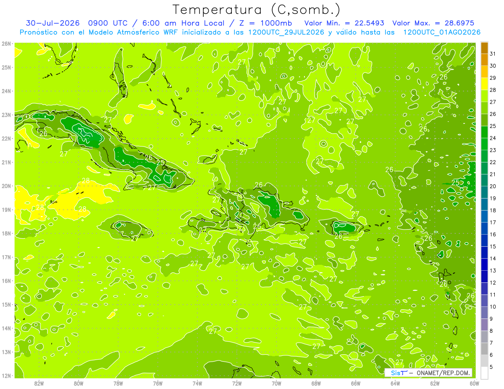Click the '24N' latitude axis label
504x389 pixels.
coord(6,91)
